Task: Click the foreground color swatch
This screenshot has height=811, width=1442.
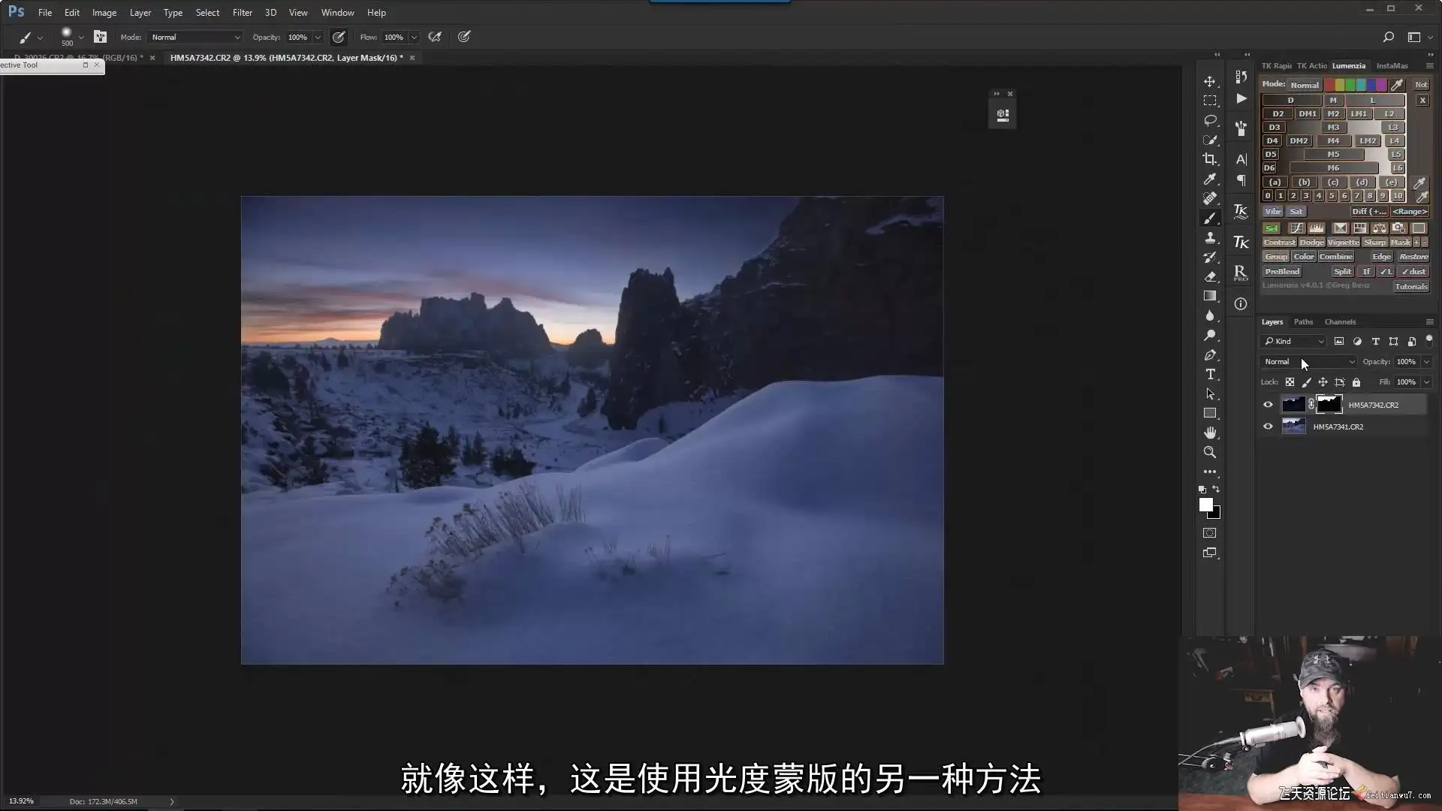Action: (1205, 505)
